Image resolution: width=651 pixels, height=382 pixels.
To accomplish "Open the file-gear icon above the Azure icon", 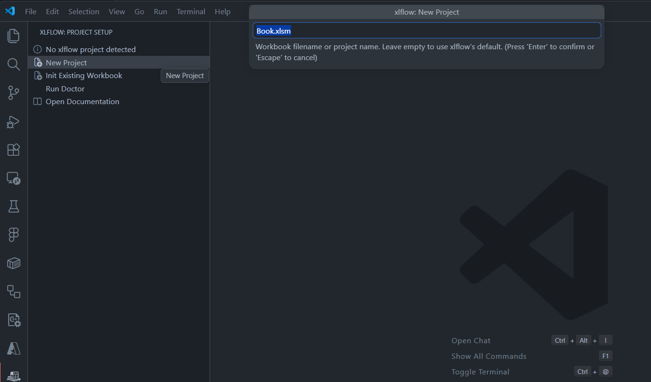I will click(14, 320).
